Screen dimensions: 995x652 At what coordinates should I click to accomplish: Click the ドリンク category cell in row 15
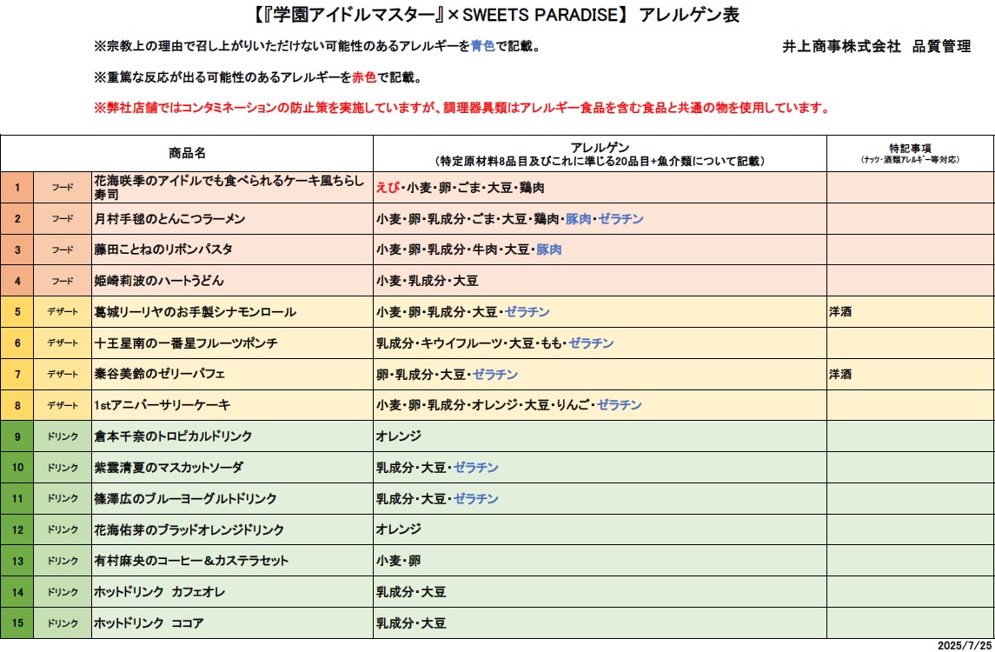(63, 623)
